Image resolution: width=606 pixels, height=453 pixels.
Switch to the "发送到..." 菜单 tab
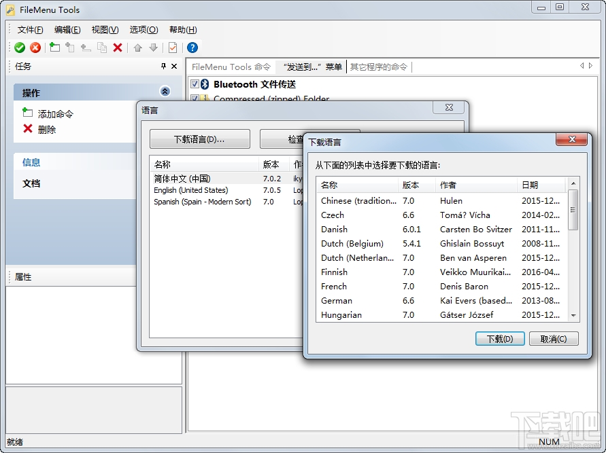point(312,67)
